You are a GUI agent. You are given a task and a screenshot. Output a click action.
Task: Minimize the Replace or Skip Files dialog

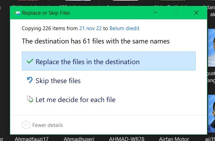pyautogui.click(x=155, y=13)
